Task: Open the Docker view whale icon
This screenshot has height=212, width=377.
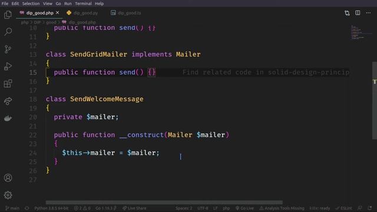Action: 8,118
